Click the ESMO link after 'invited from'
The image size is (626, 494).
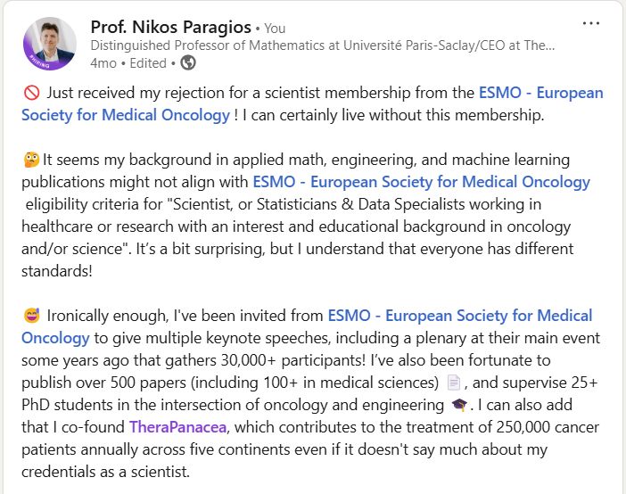click(460, 316)
